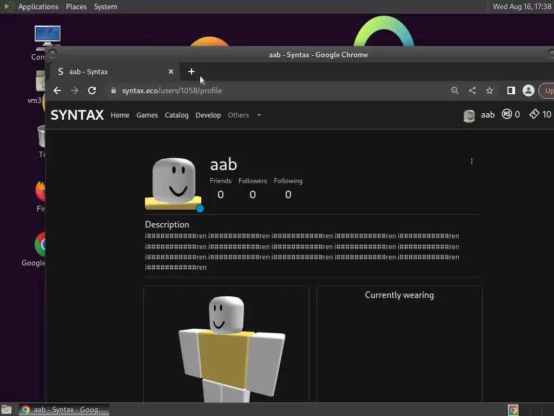554x416 pixels.
Task: Select aab - Syntax taskbar window button
Action: [64, 409]
